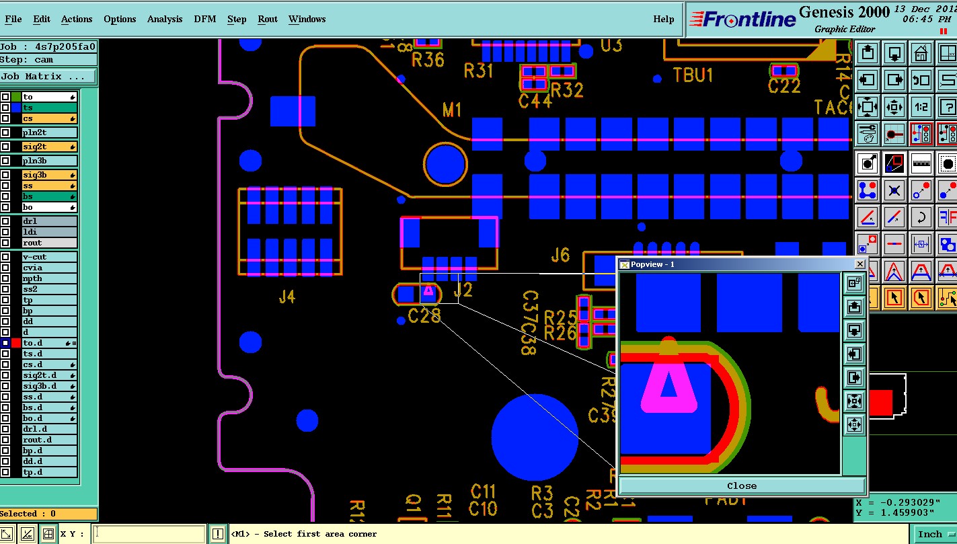Click the question mark help icon
The width and height of the screenshot is (957, 544).
pyautogui.click(x=947, y=107)
